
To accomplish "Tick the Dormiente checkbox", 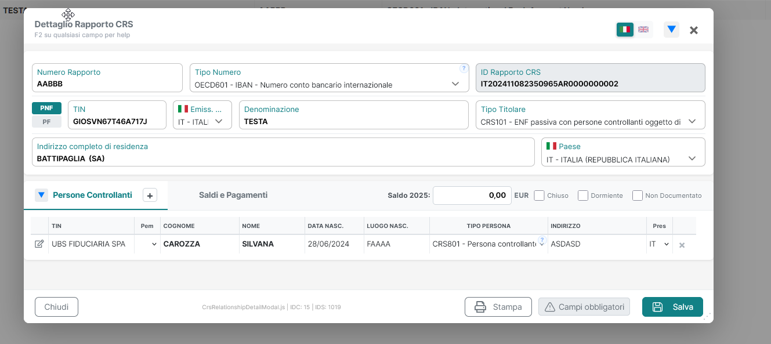I will coord(583,195).
